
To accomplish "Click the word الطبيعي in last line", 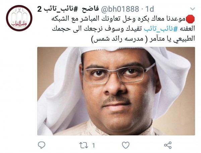I will 183,39.
